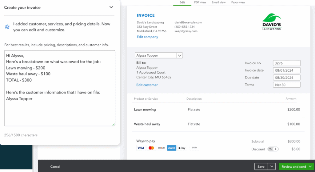Screen dimensions: 315x172
Task: Click the INVOICE heading
Action: [x=146, y=15]
